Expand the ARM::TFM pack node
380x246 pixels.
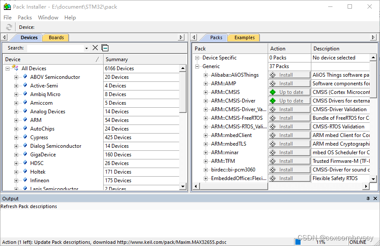(206, 161)
